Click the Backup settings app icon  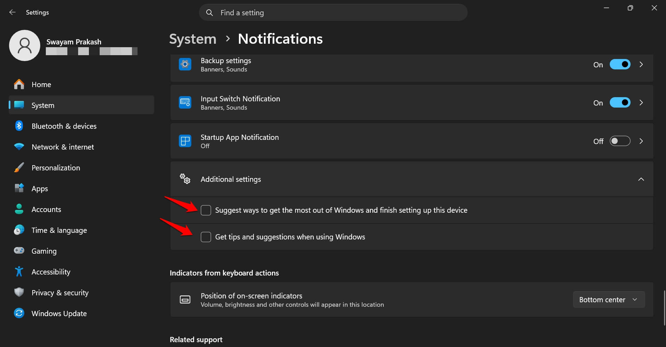click(185, 64)
